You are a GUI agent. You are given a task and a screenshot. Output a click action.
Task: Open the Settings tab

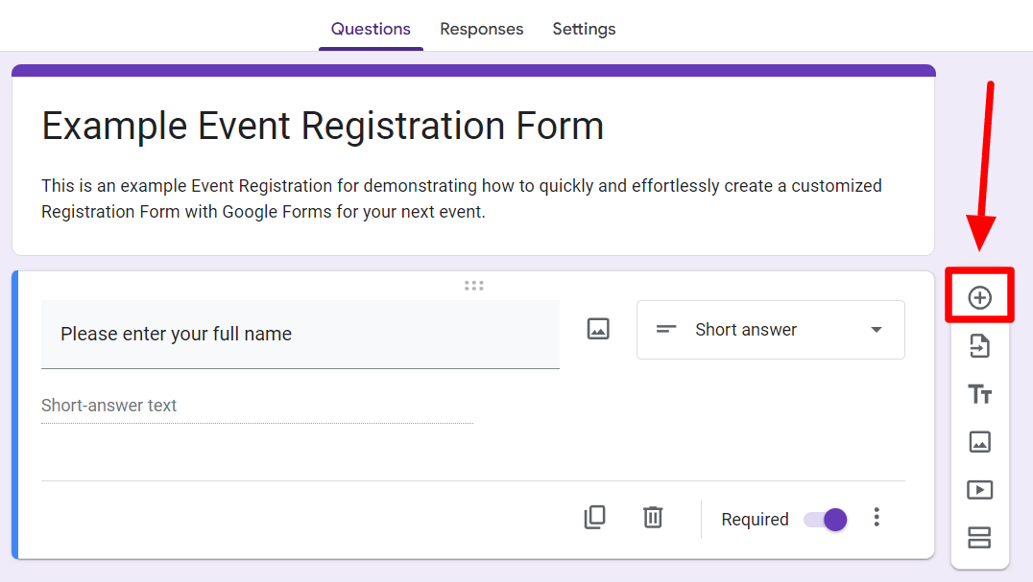584,29
